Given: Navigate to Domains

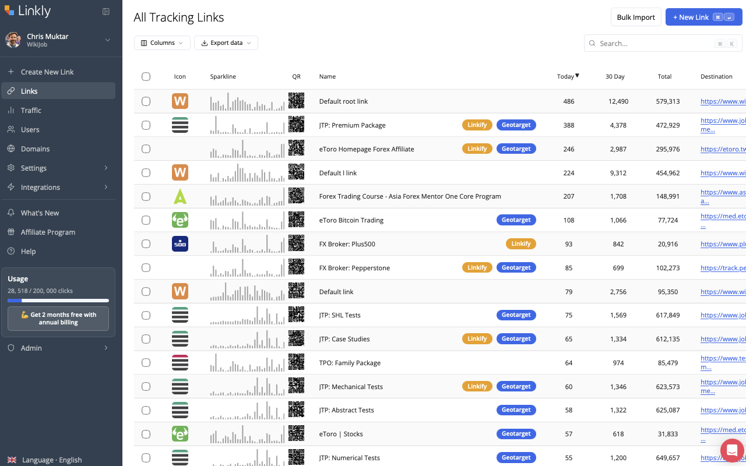Looking at the screenshot, I should coord(58,149).
